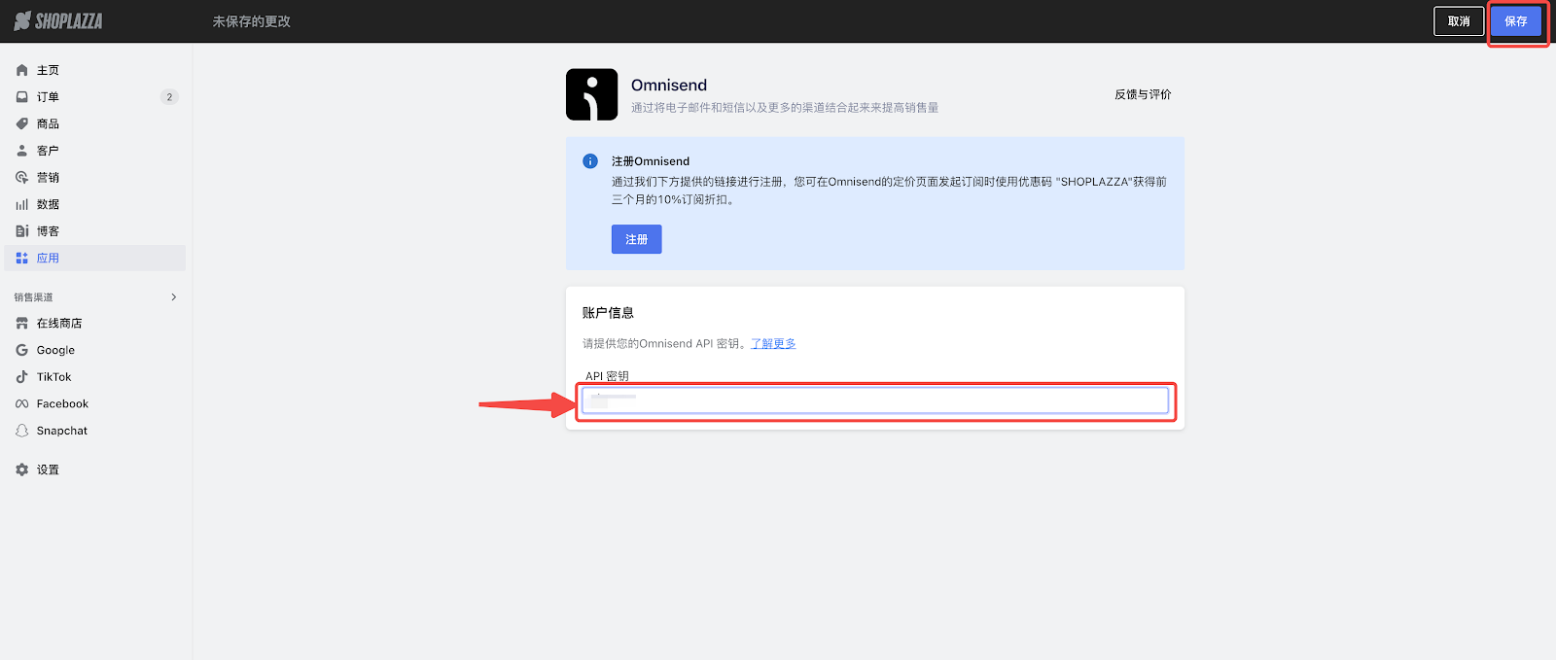Click the person icon beside 客户

pyautogui.click(x=22, y=151)
